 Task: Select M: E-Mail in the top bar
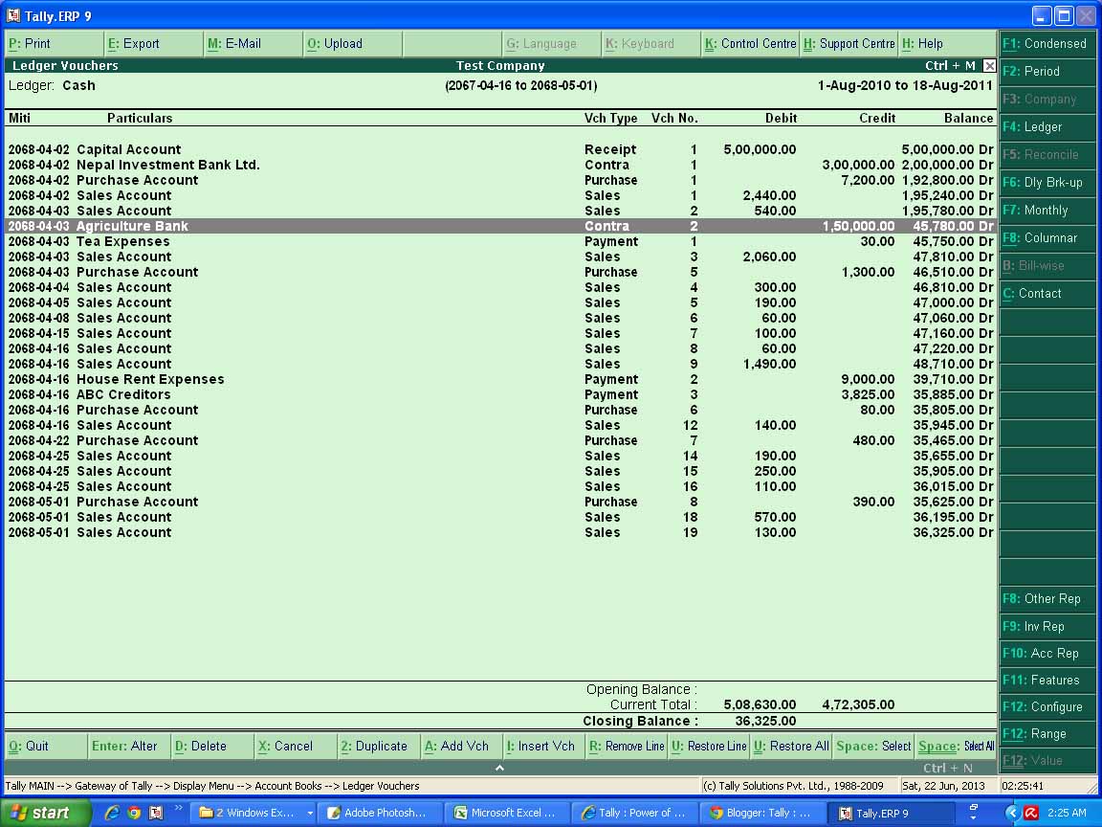pyautogui.click(x=253, y=44)
